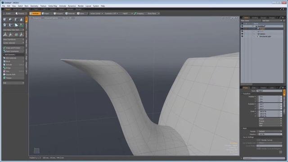Switch to Vertices selection mode
Screen dimensions: 288x162
coord(35,13)
